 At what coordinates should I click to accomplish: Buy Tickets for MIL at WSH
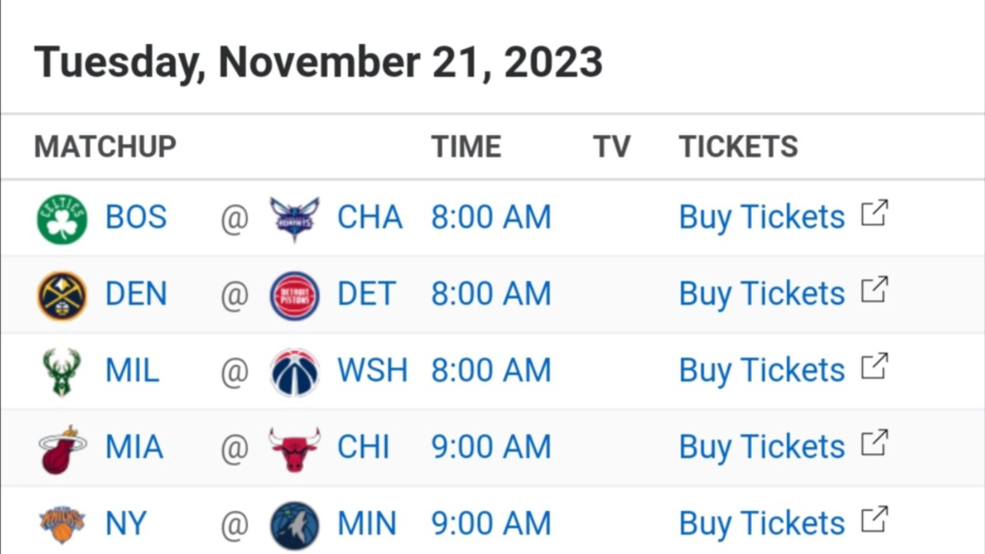[x=762, y=370]
